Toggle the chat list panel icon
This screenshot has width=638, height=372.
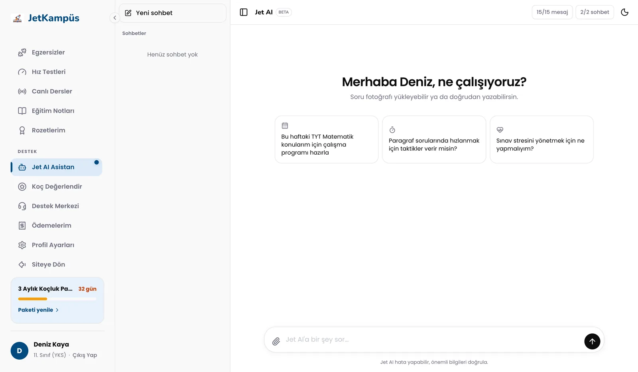coord(244,12)
